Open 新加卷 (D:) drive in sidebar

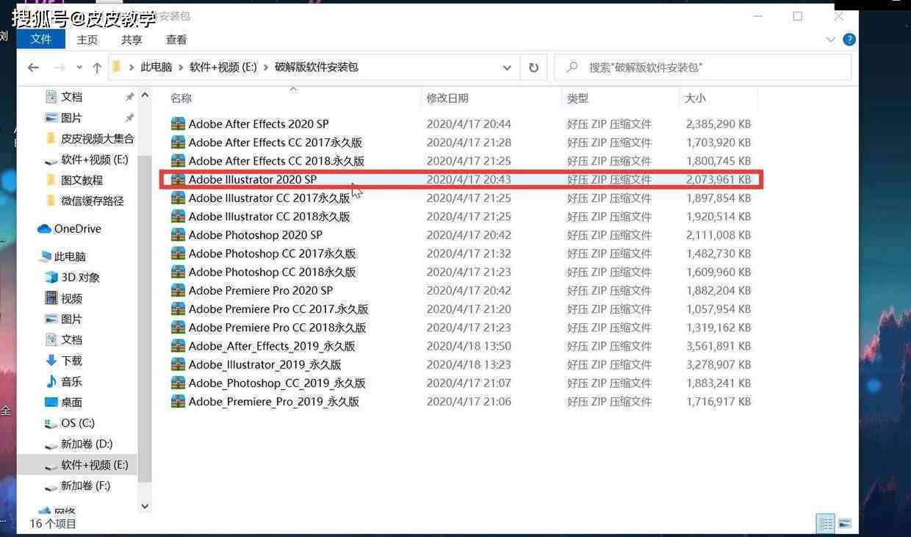pyautogui.click(x=86, y=444)
